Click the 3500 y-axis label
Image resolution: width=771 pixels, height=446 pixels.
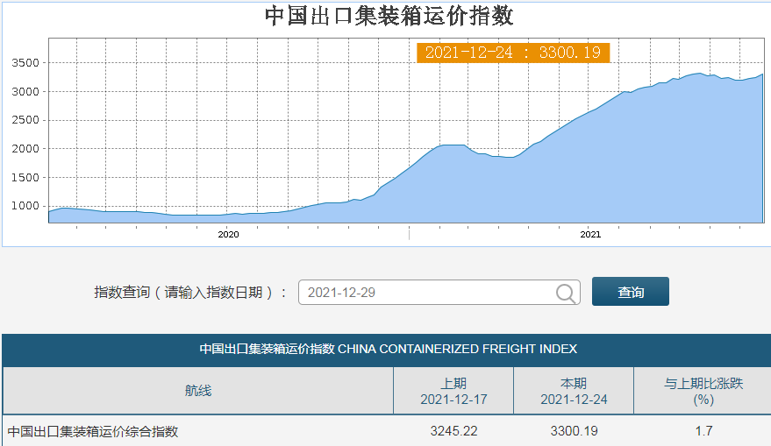[25, 63]
